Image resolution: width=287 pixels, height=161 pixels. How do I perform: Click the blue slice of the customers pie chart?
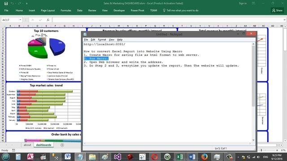tap(57, 47)
